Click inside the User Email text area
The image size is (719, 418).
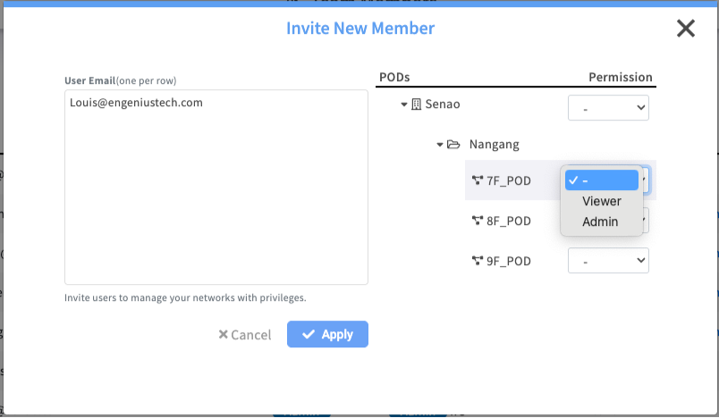[216, 188]
